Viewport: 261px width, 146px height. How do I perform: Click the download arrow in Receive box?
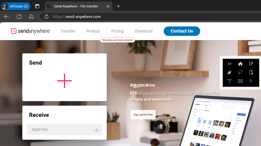(x=97, y=129)
